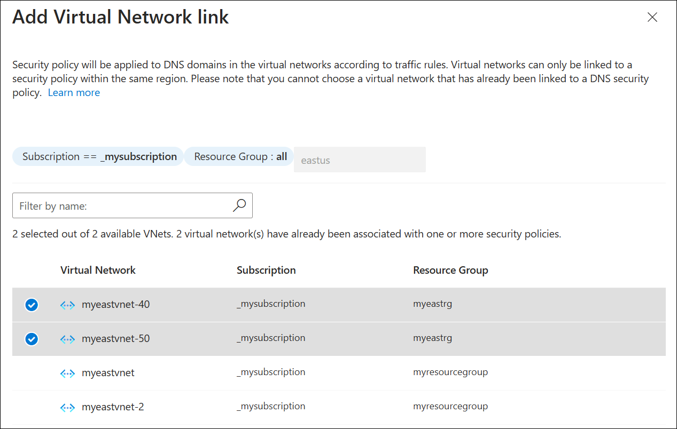Viewport: 677px width, 429px height.
Task: Click the myeastvnet network name
Action: [x=108, y=373]
